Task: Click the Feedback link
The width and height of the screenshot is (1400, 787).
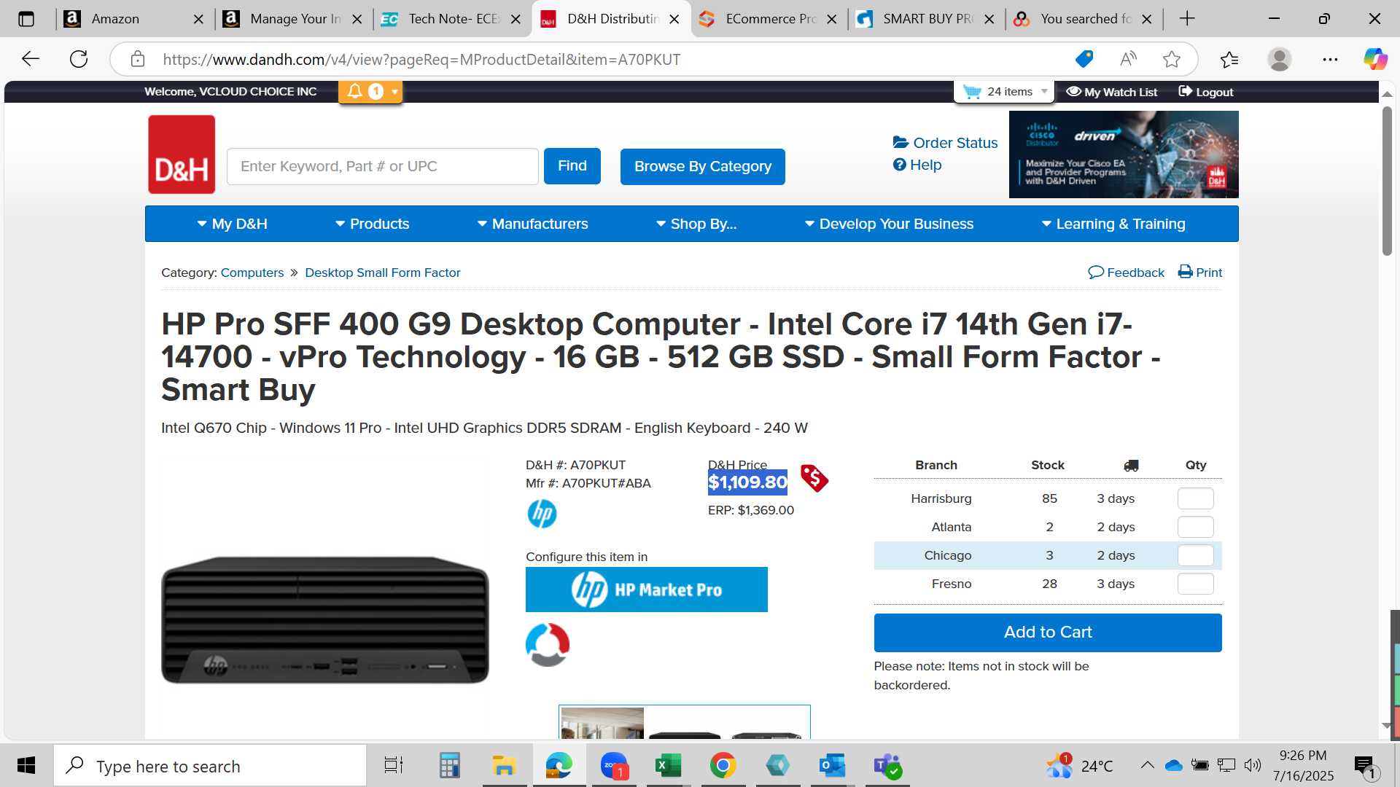Action: pyautogui.click(x=1127, y=273)
